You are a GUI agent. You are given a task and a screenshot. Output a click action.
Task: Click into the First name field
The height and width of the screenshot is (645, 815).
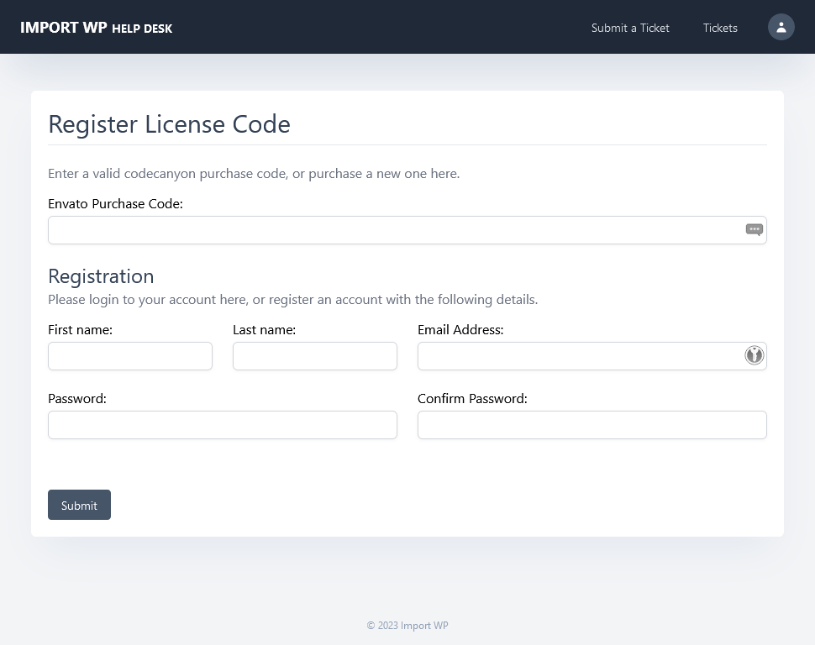point(130,356)
